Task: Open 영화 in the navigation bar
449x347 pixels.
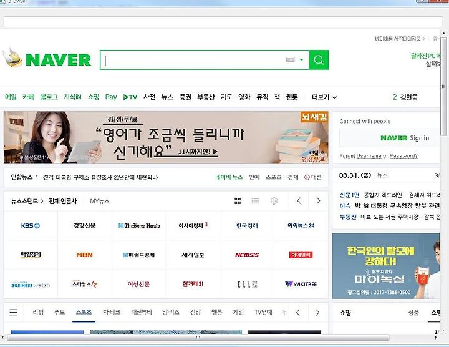Action: point(244,97)
